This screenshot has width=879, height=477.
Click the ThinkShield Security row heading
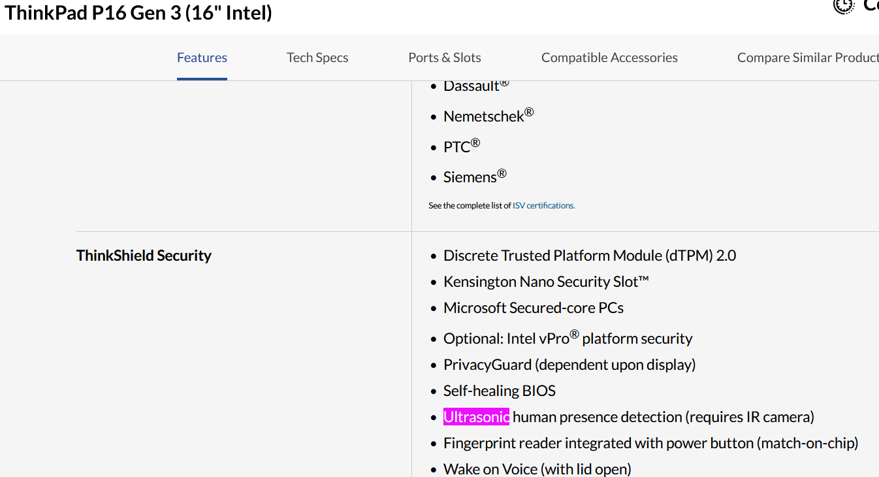click(144, 255)
